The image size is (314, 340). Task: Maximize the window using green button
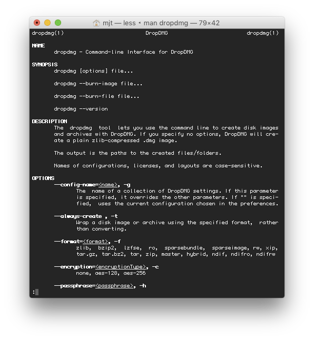[x=58, y=23]
